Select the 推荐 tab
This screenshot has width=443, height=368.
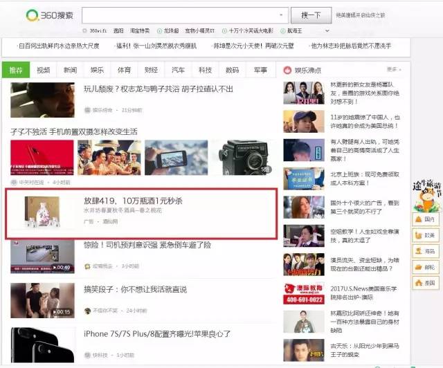(17, 70)
